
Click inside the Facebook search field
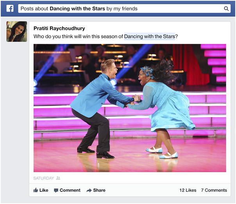(x=124, y=9)
